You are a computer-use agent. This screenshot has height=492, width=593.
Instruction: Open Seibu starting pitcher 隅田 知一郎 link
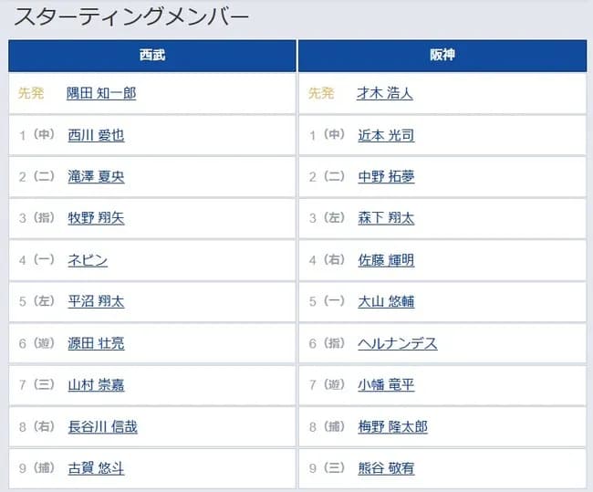pyautogui.click(x=101, y=93)
